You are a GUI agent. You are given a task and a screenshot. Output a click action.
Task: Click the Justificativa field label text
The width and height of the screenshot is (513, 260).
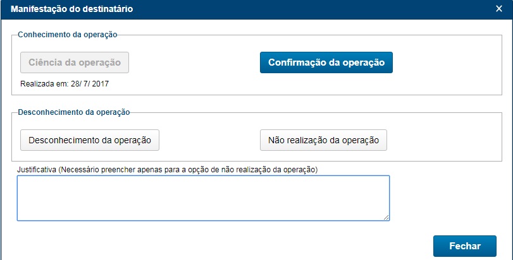pyautogui.click(x=167, y=170)
